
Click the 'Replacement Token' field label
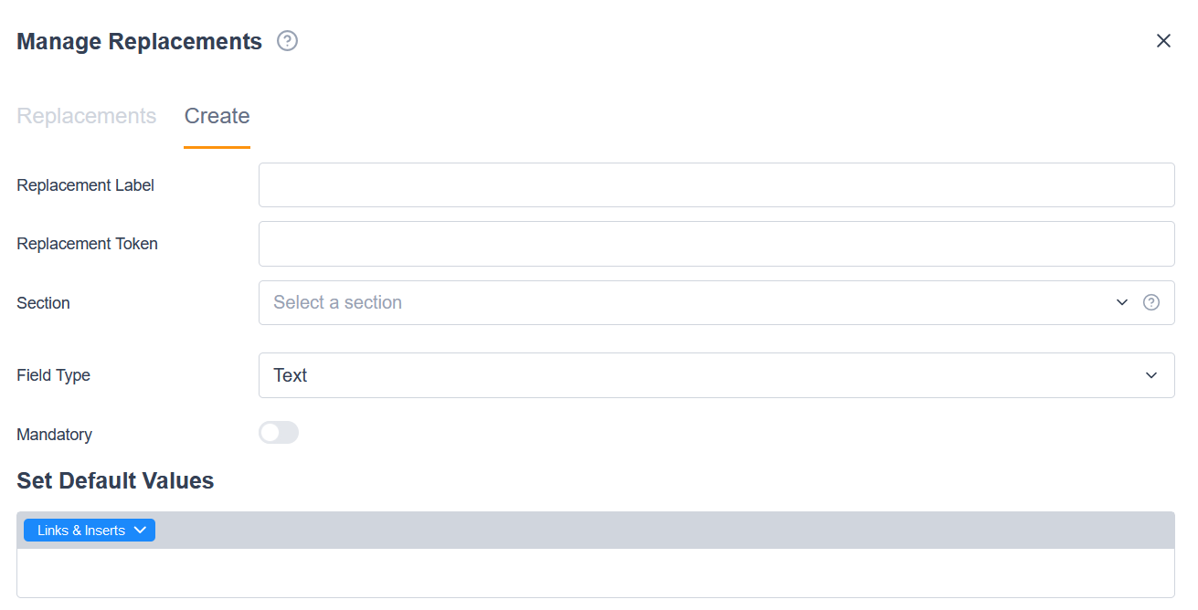click(88, 244)
